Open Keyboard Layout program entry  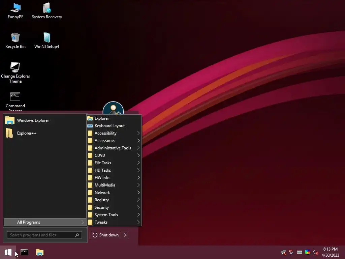point(114,126)
